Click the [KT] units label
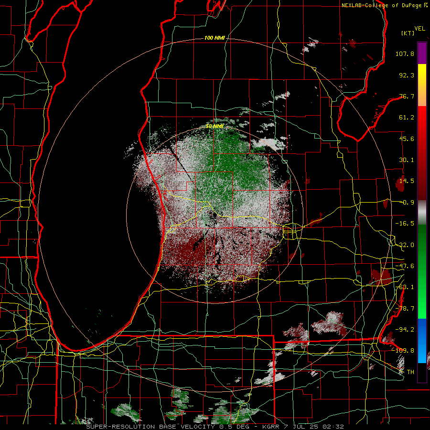Screen dimensions: 430x430 click(408, 33)
